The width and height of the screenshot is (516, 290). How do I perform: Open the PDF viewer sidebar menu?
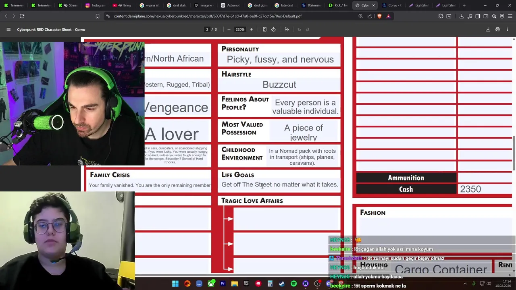click(x=8, y=29)
